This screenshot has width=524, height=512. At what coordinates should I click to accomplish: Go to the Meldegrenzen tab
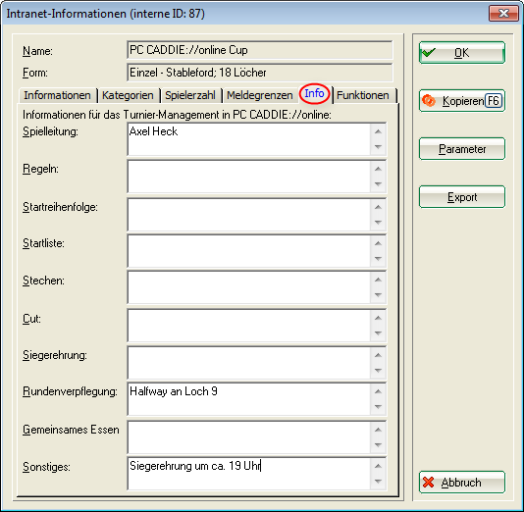click(260, 95)
